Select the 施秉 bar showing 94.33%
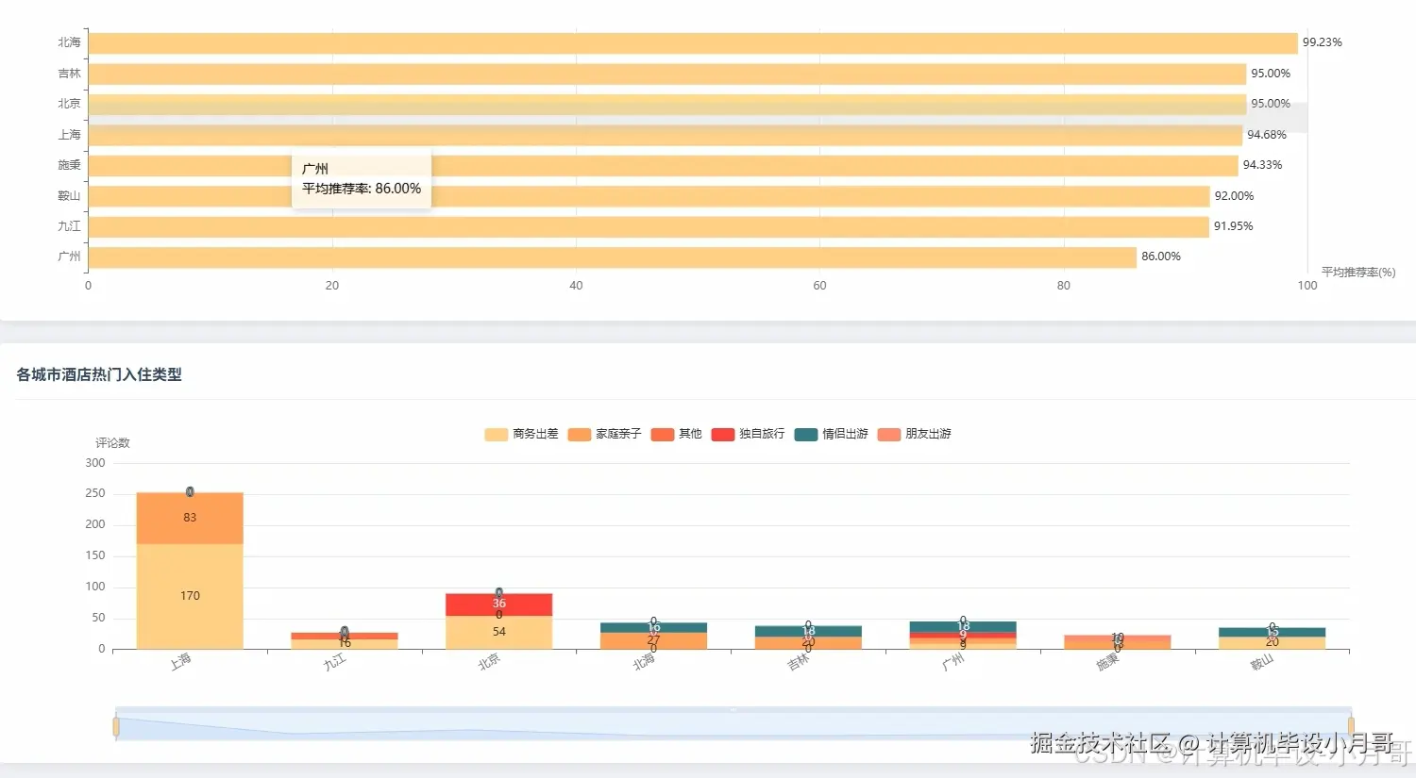 [x=664, y=166]
